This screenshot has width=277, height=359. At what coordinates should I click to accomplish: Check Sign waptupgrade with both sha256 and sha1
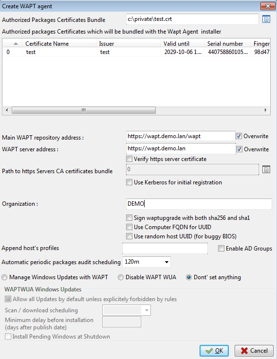click(x=129, y=217)
